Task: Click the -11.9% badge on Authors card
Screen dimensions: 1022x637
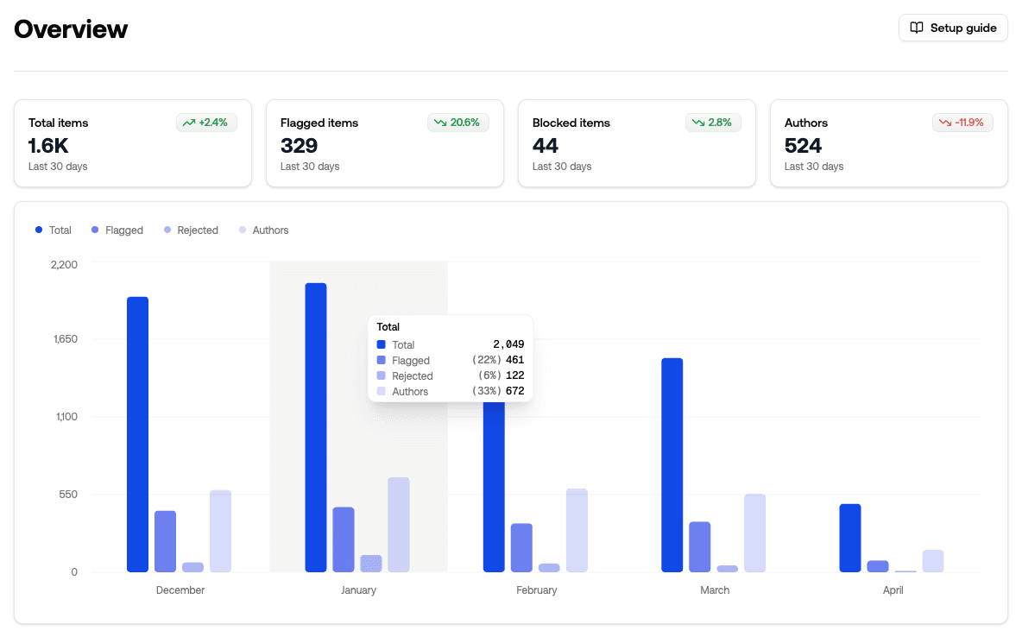Action: [962, 122]
